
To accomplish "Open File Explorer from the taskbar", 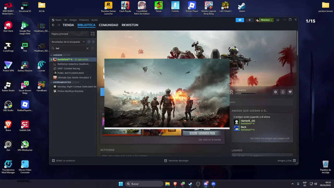I will [x=168, y=184].
